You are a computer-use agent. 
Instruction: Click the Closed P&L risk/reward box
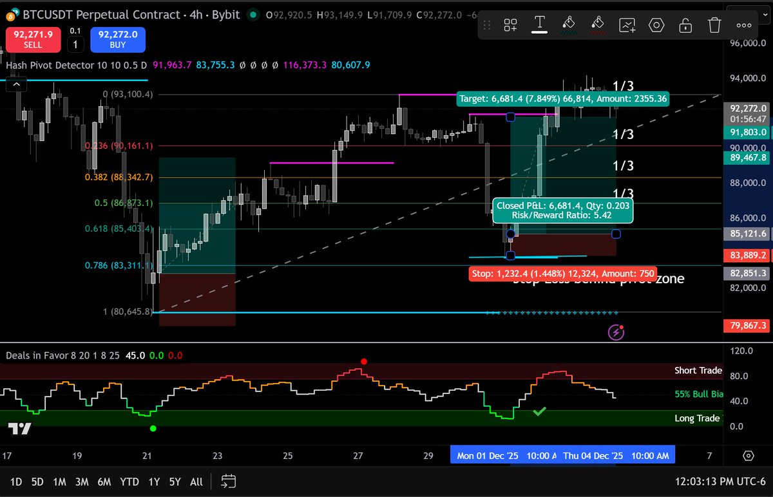click(x=564, y=211)
